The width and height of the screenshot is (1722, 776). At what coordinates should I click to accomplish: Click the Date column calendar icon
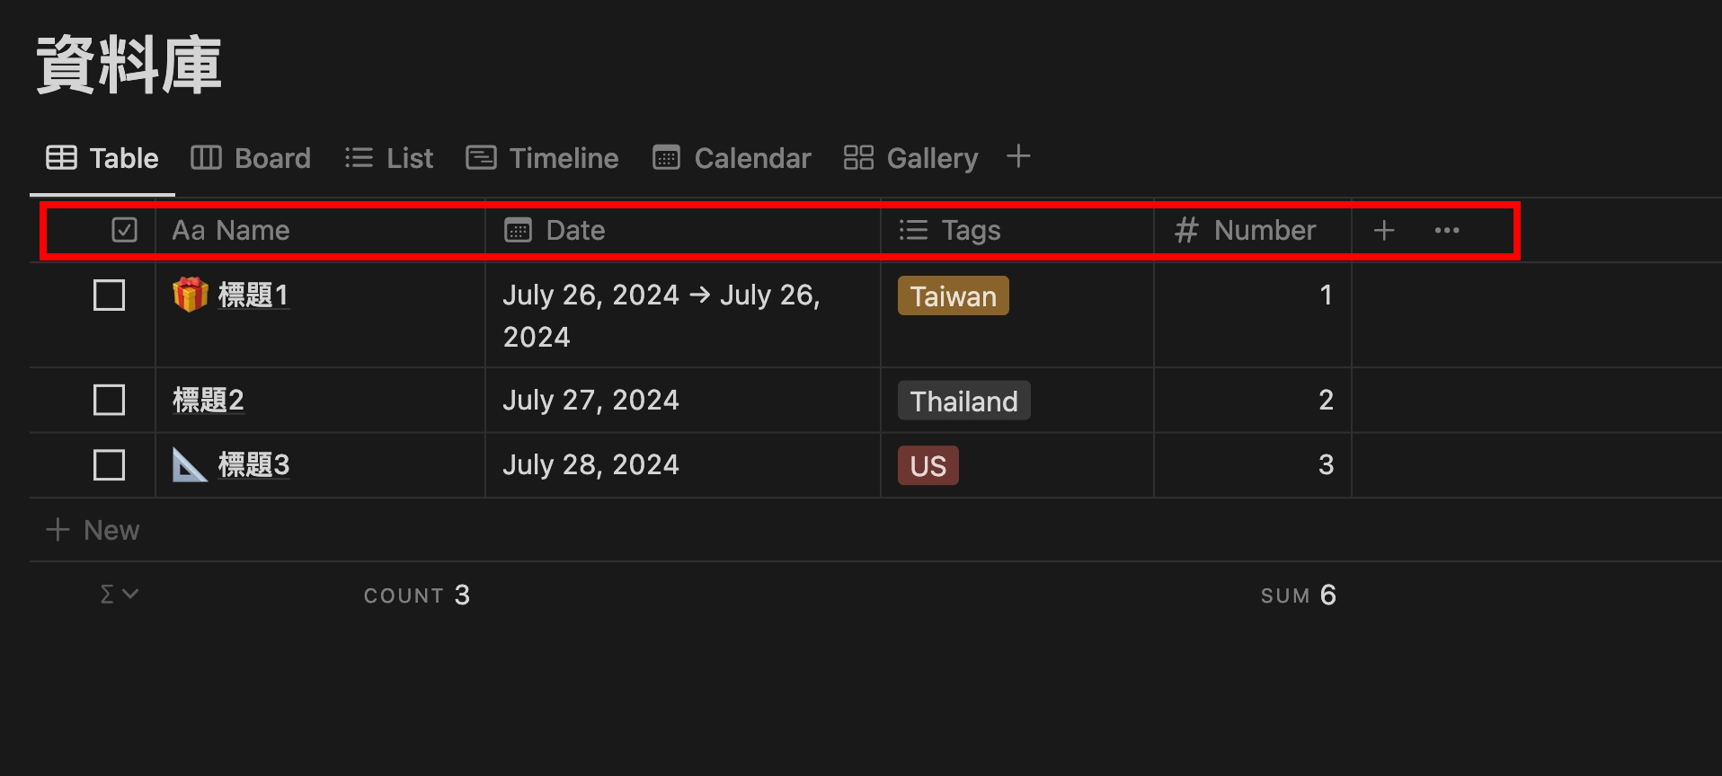pyautogui.click(x=519, y=231)
